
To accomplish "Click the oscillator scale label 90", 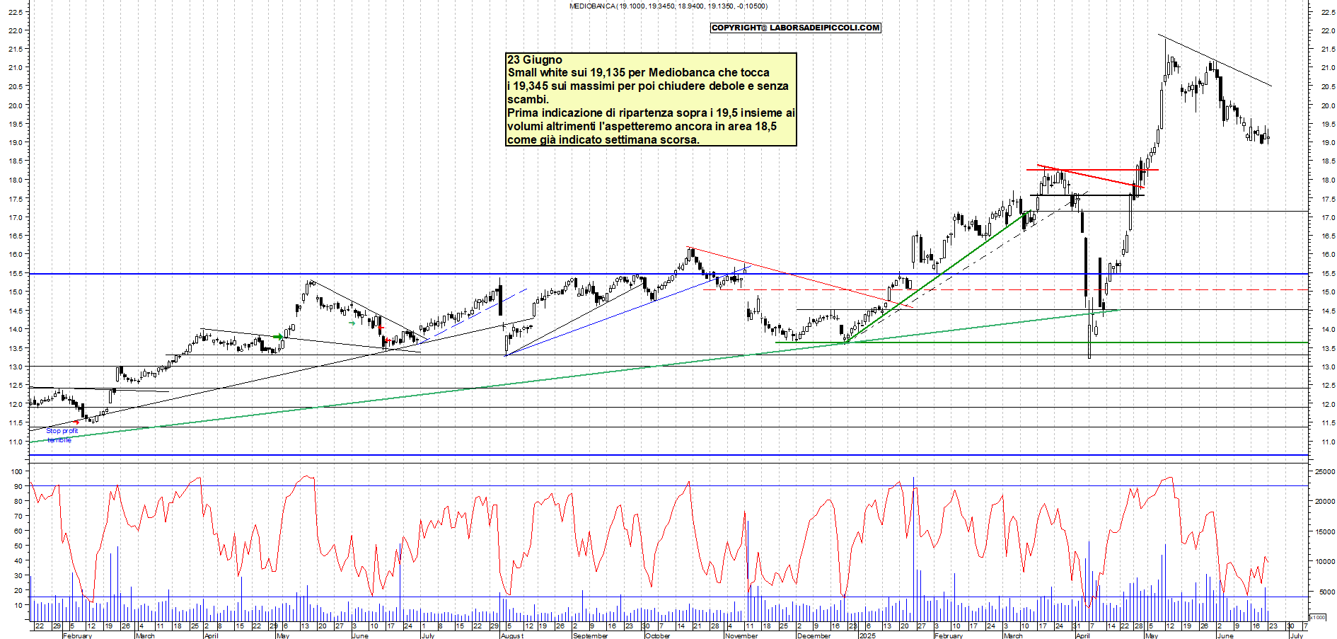I will pos(18,487).
